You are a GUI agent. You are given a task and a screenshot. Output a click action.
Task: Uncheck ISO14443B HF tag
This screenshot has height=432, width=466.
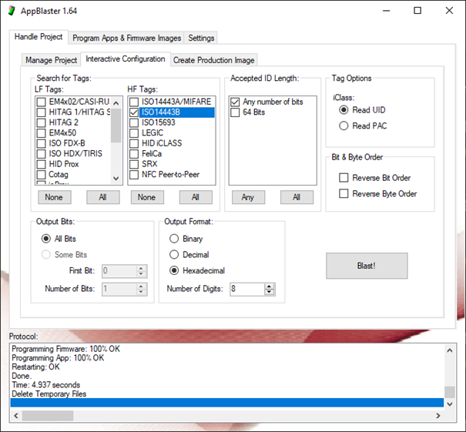click(x=134, y=112)
